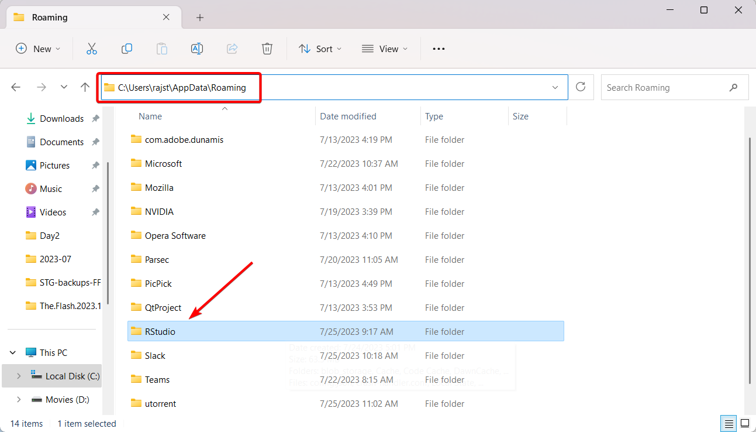Select the com.adobe.dunamis folder

tap(346, 140)
